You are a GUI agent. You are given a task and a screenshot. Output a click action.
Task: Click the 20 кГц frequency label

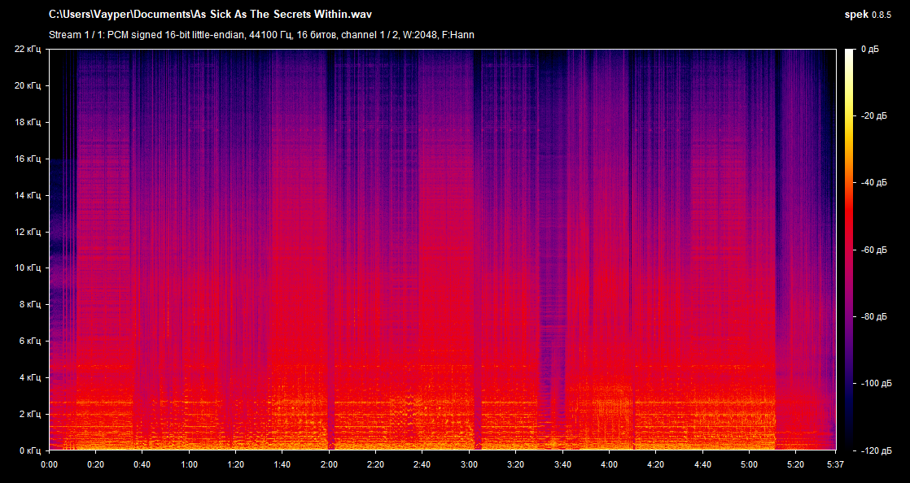28,86
